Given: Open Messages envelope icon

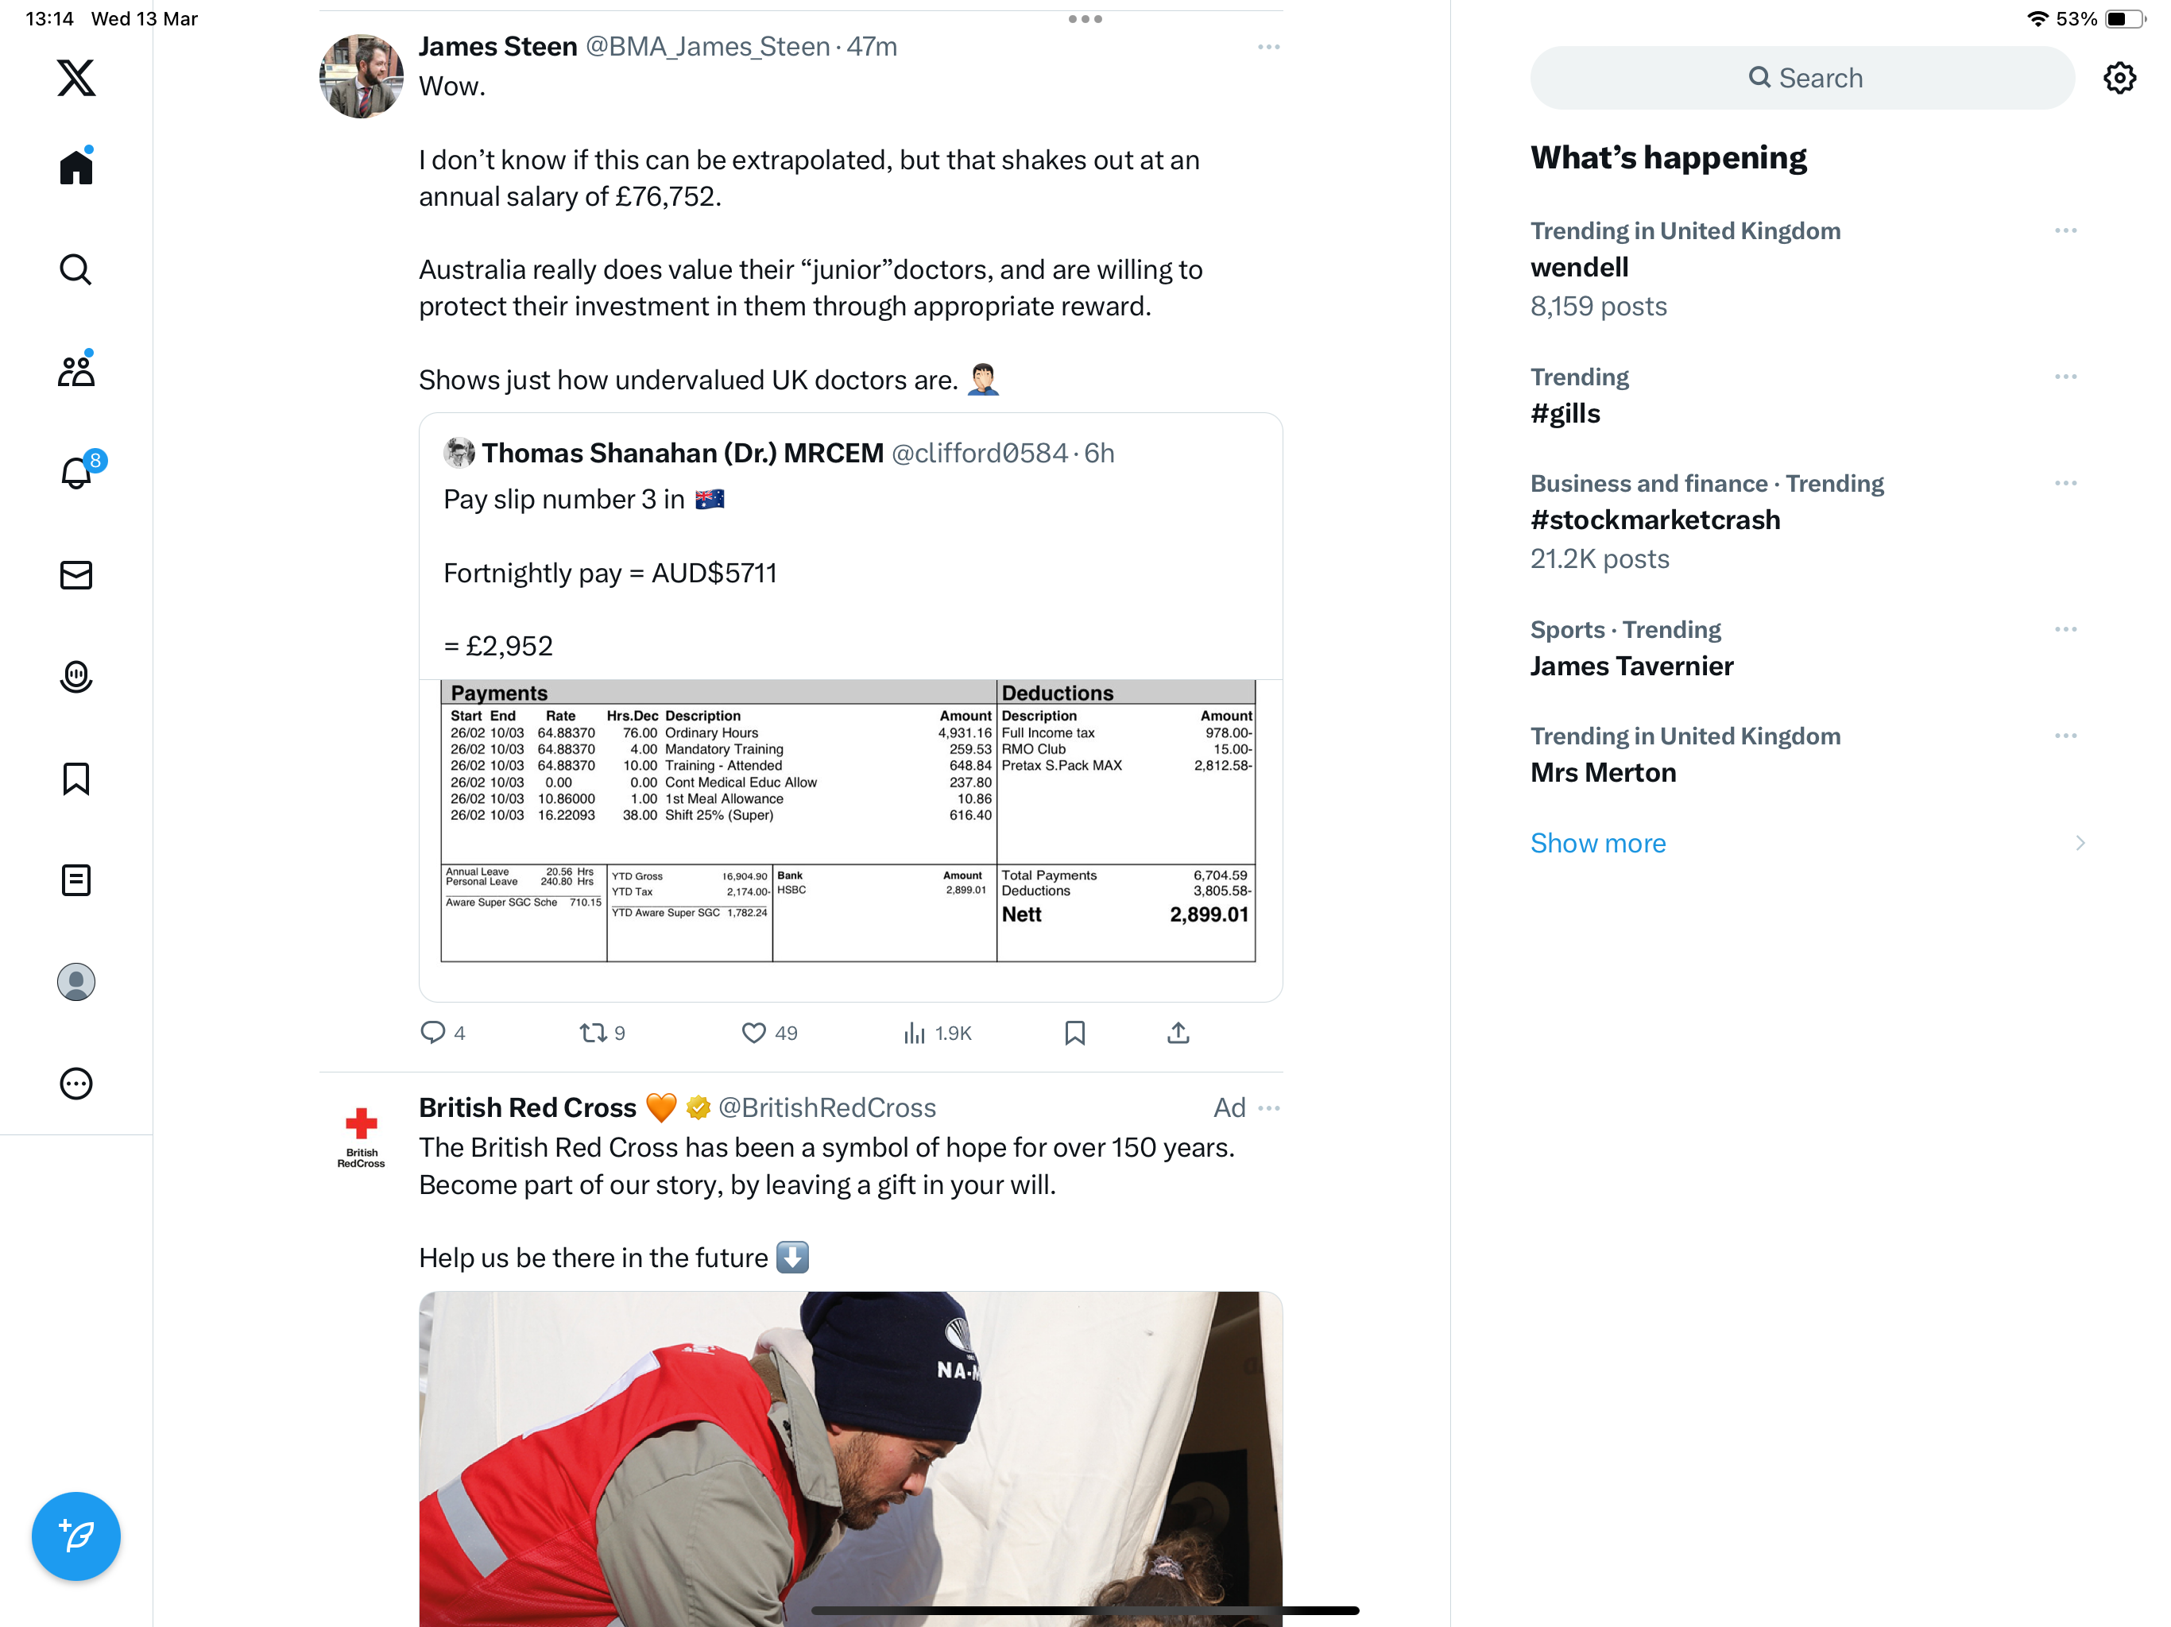Looking at the screenshot, I should (75, 575).
